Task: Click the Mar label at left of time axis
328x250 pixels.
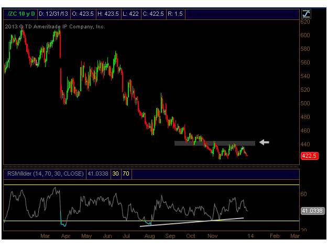Action: click(x=45, y=236)
